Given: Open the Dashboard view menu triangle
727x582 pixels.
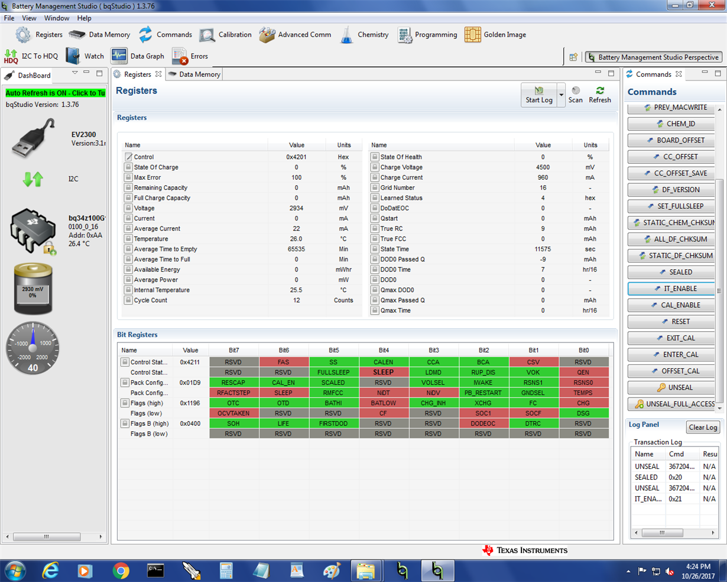Looking at the screenshot, I should point(75,73).
